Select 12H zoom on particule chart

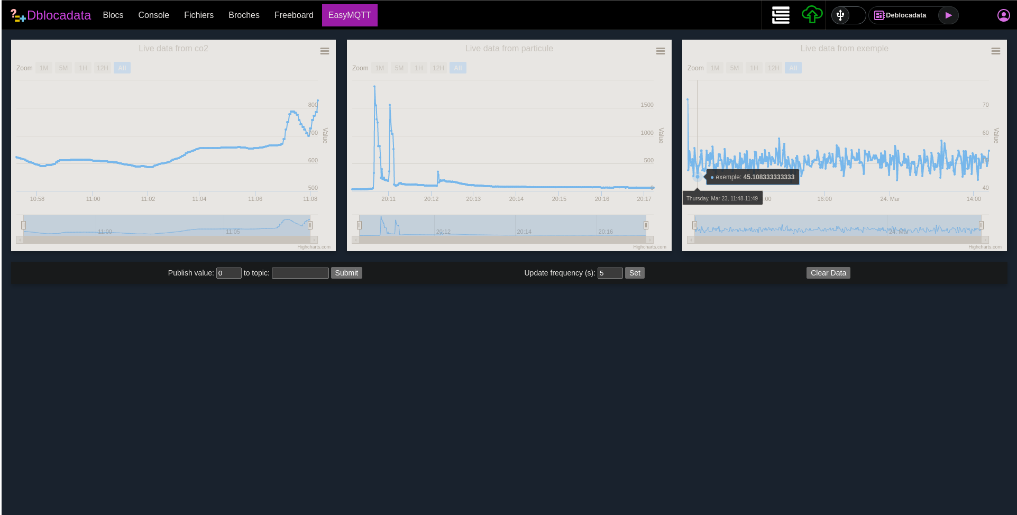438,68
